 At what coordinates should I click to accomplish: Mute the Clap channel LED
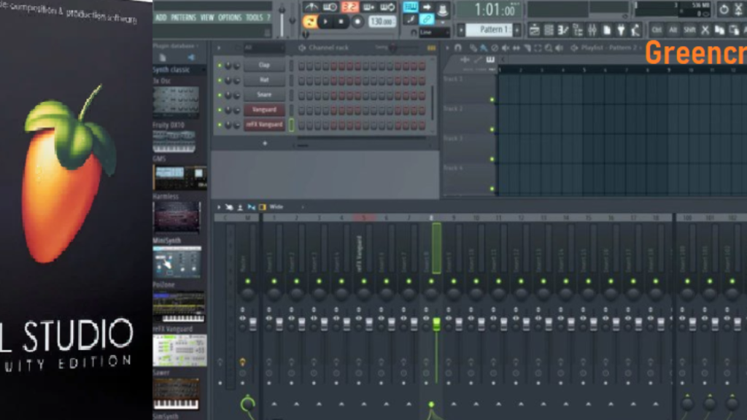click(219, 65)
